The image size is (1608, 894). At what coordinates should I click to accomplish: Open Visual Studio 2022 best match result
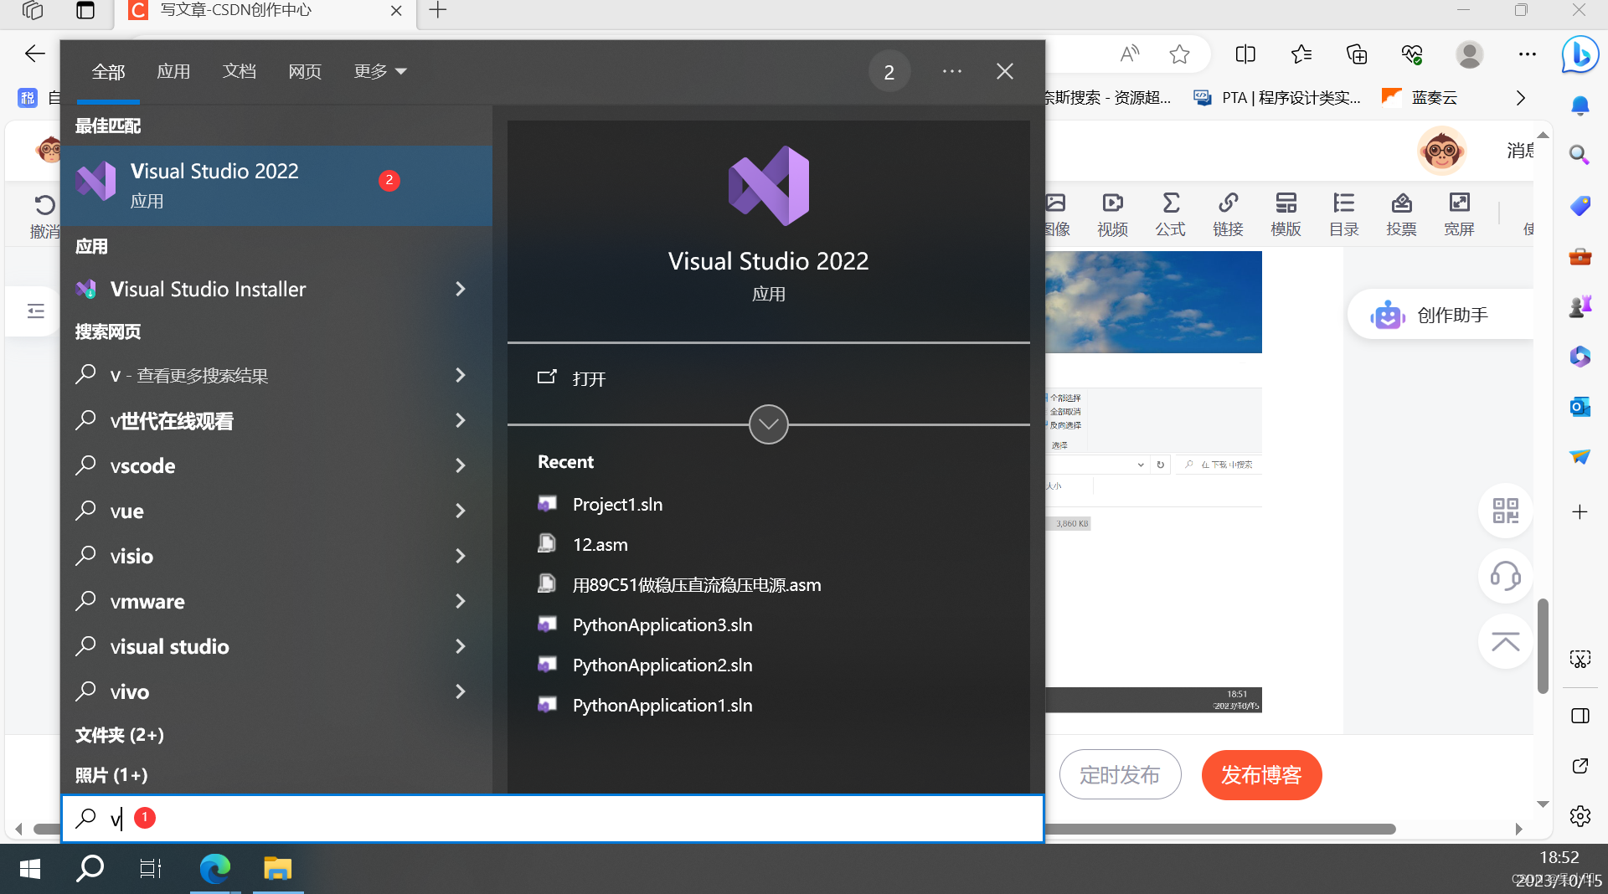pyautogui.click(x=276, y=185)
